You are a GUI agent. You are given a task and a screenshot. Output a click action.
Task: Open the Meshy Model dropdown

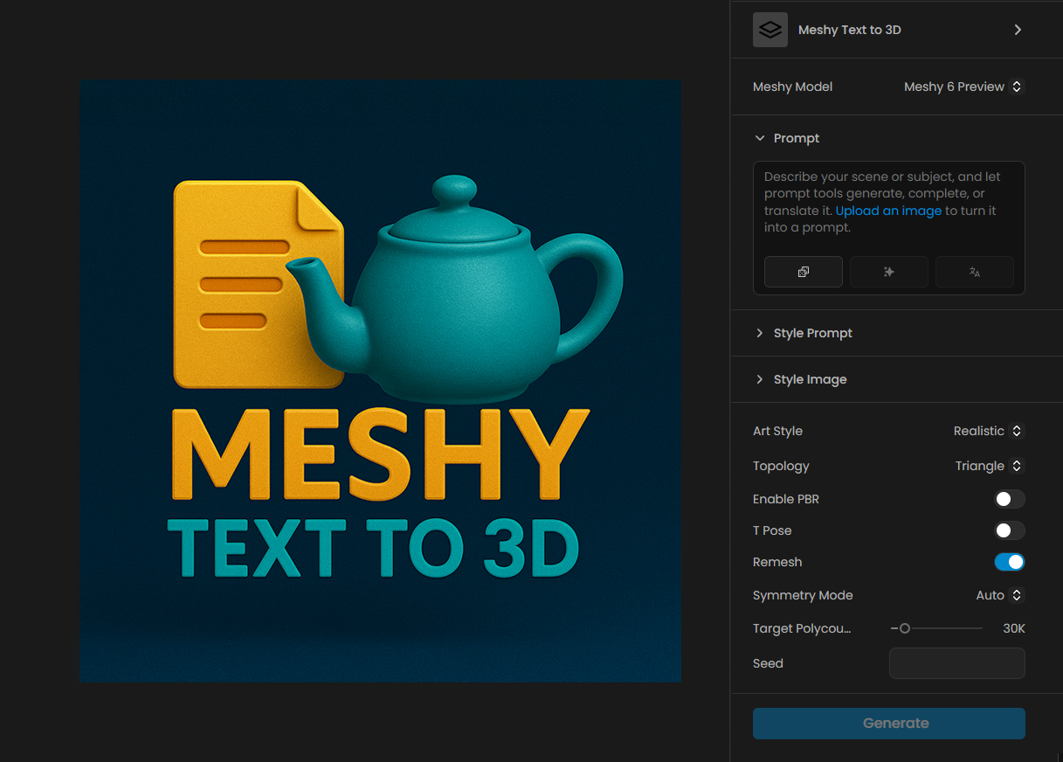tap(963, 87)
